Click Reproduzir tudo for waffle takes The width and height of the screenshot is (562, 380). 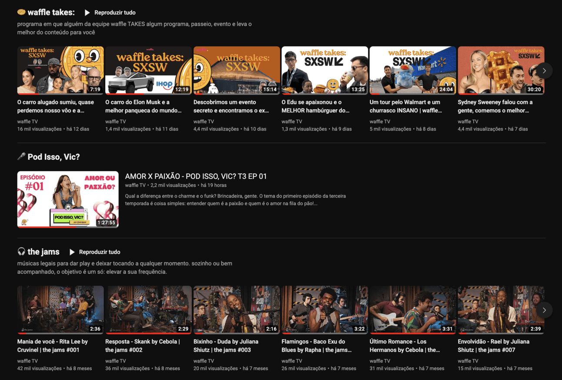[115, 13]
